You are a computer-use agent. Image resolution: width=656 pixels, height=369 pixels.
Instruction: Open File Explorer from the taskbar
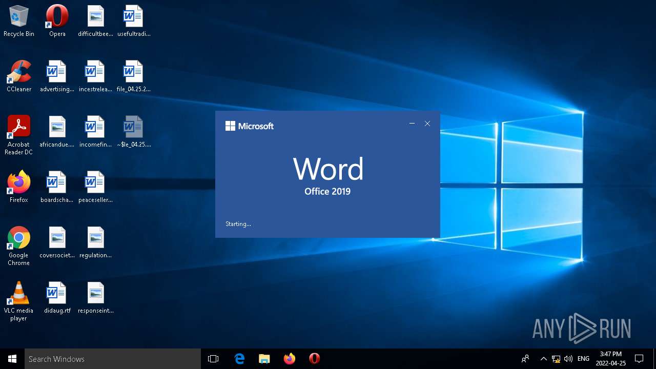[264, 359]
